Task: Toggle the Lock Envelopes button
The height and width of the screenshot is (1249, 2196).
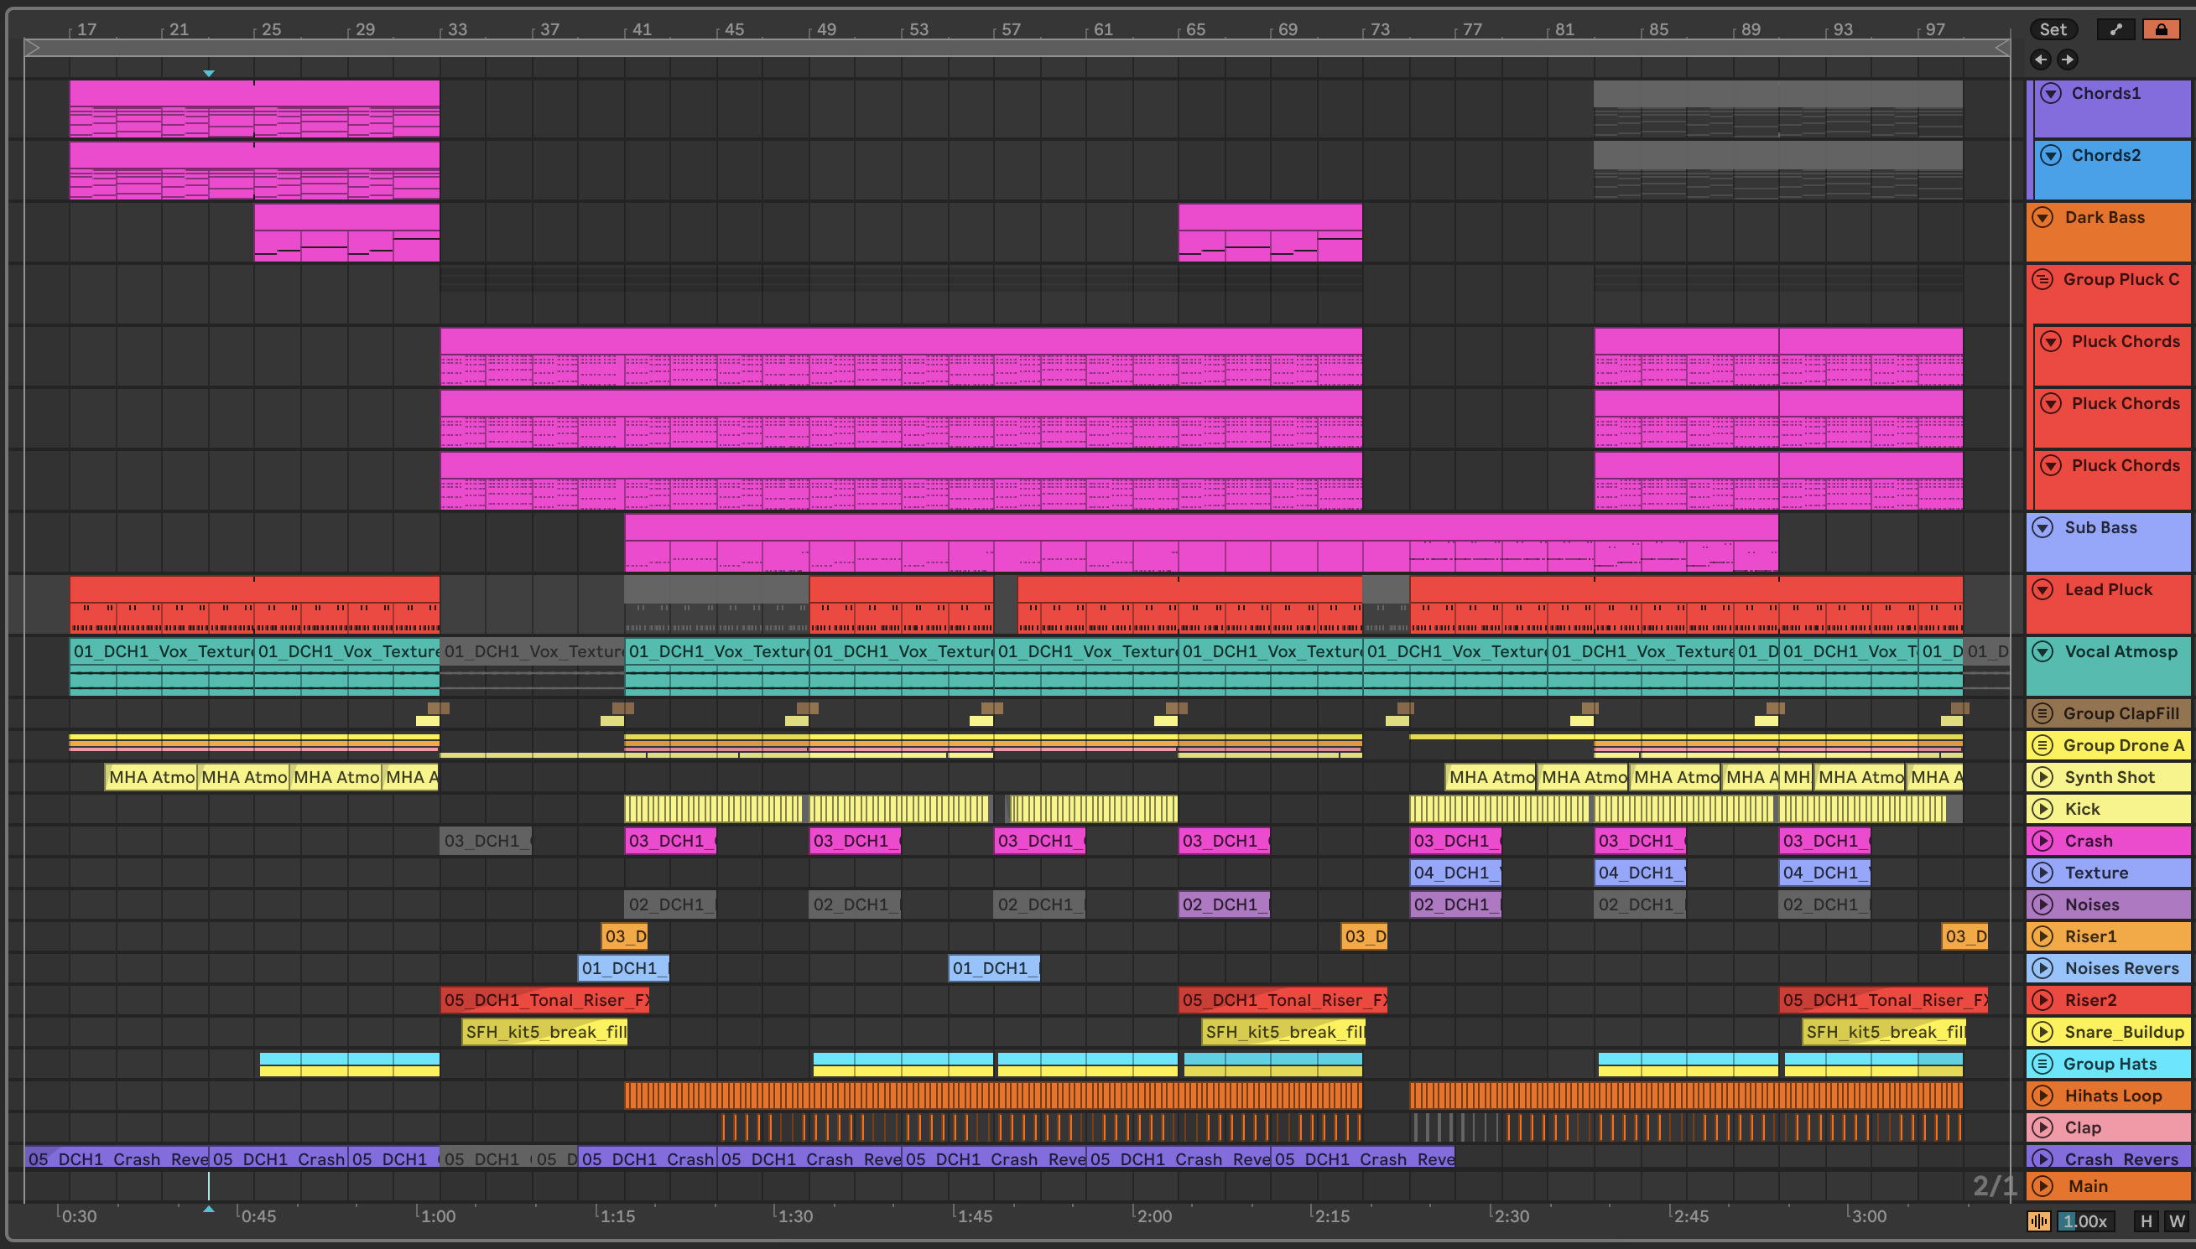Action: 2161,29
